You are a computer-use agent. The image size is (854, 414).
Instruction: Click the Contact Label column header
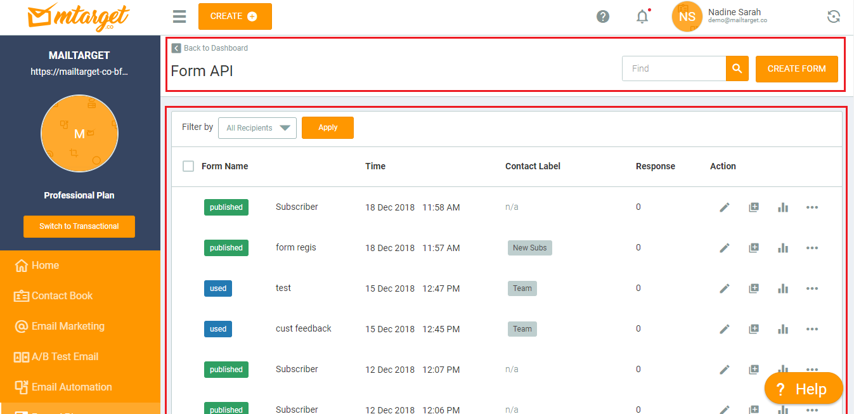pyautogui.click(x=533, y=166)
